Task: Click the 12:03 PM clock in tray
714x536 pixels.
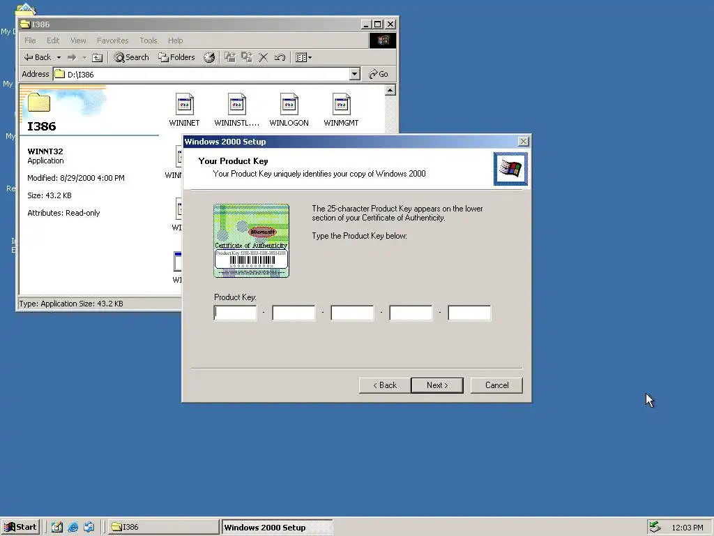Action: tap(687, 528)
